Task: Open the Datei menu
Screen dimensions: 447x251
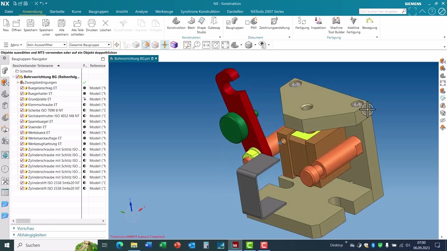Action: (x=9, y=12)
